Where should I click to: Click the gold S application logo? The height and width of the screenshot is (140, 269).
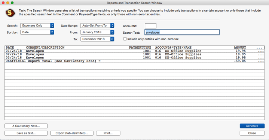10,13
